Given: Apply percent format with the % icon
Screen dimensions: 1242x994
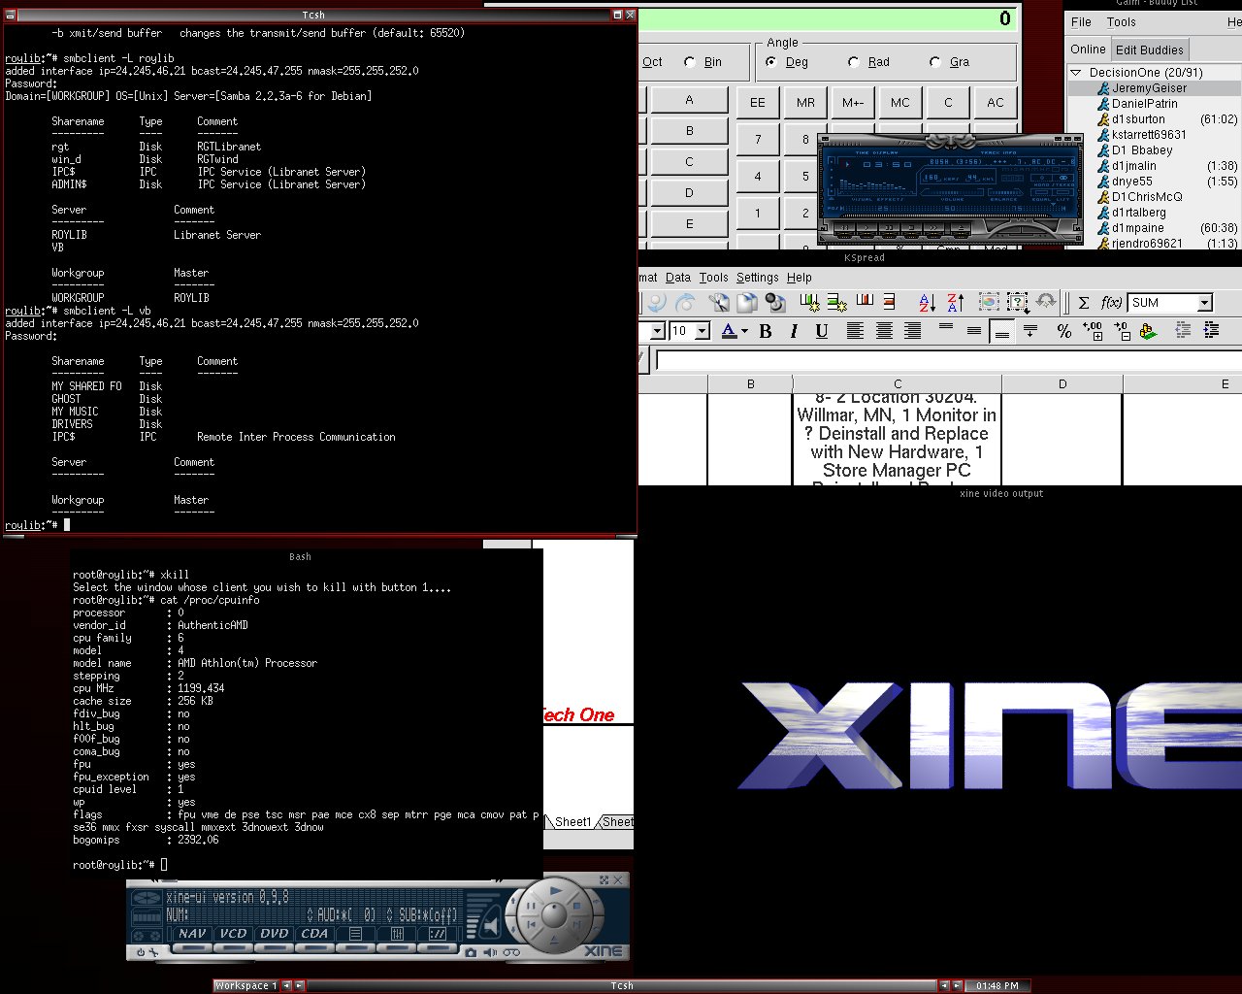Looking at the screenshot, I should pyautogui.click(x=1063, y=331).
